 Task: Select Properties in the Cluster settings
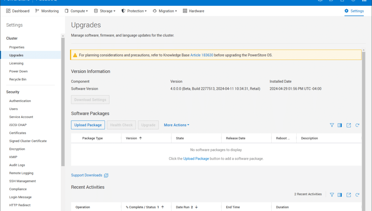(17, 47)
